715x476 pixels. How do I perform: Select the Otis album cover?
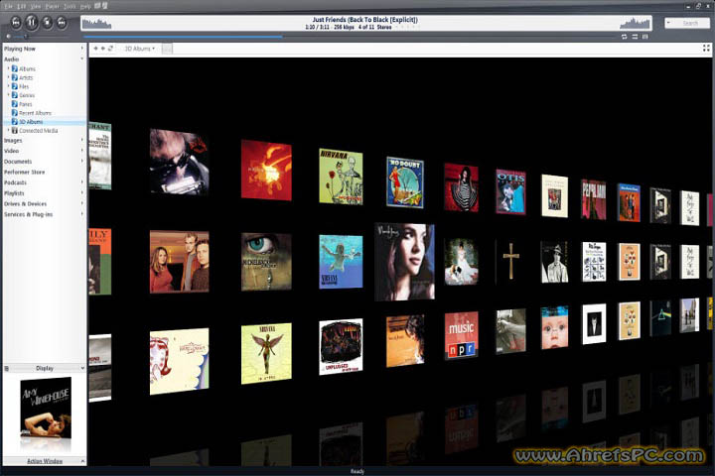(x=510, y=191)
